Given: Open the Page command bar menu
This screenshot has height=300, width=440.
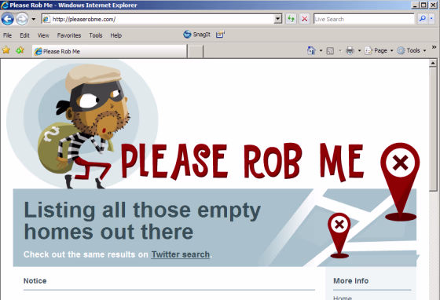Looking at the screenshot, I should pos(379,50).
